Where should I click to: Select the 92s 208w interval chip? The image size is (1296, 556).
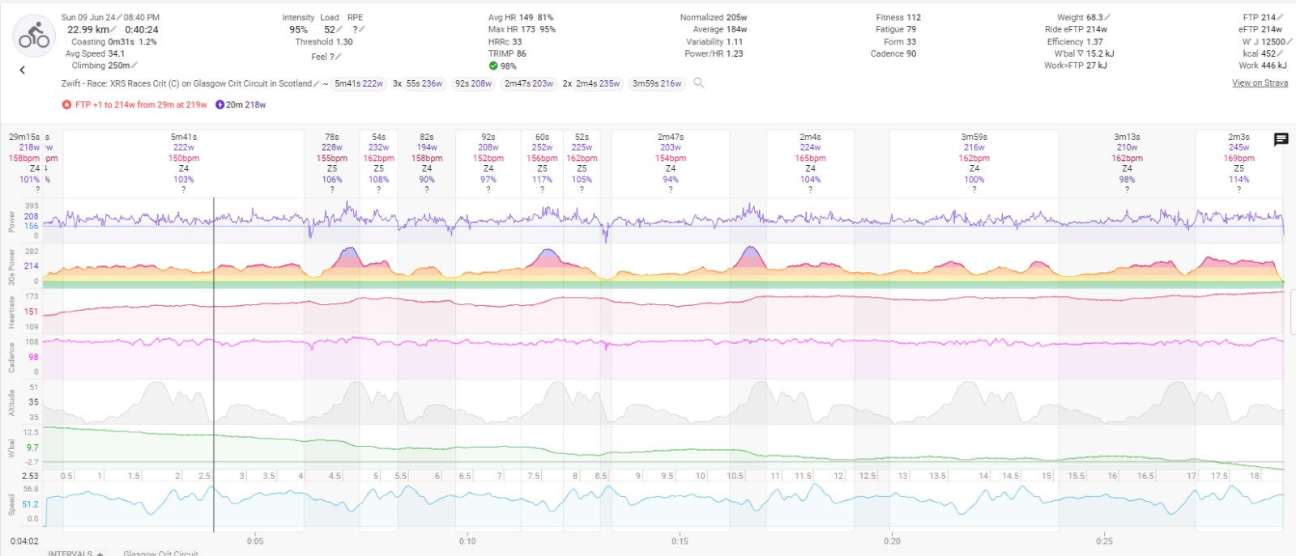click(473, 83)
